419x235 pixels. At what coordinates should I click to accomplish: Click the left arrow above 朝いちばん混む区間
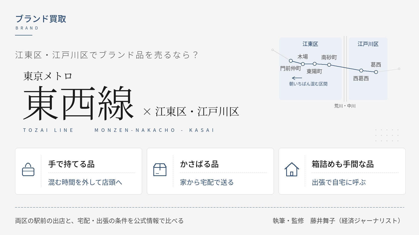(x=297, y=78)
